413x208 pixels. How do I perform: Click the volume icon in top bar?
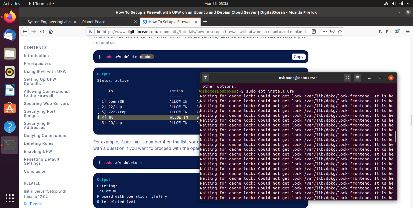point(394,3)
